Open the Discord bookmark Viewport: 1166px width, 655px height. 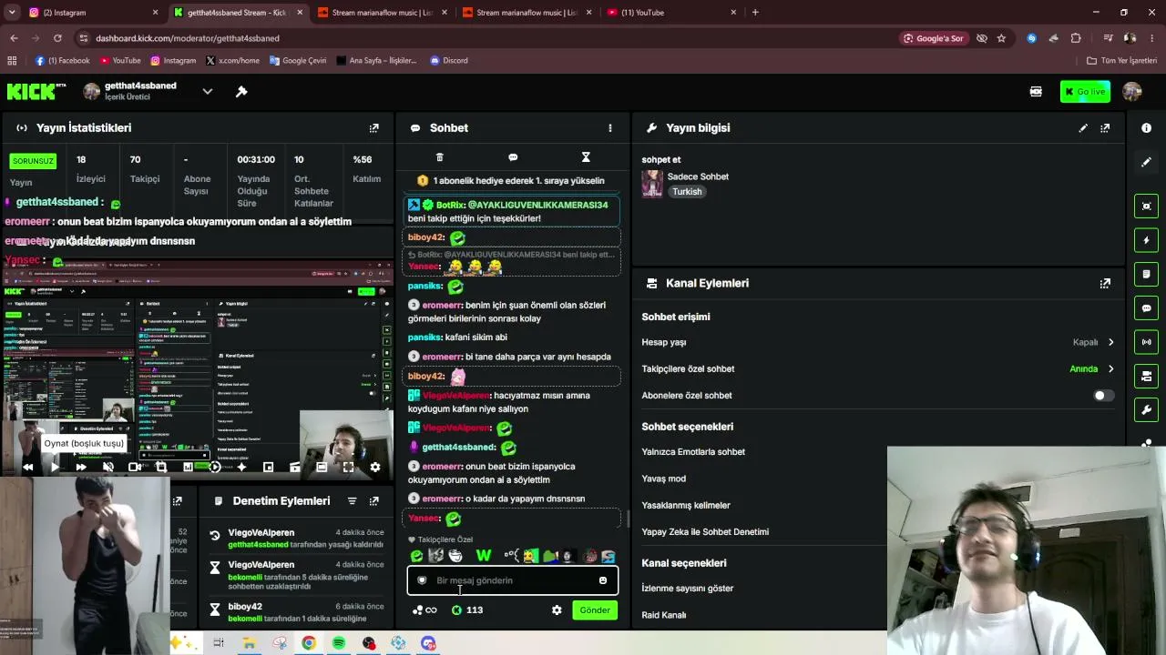(448, 61)
